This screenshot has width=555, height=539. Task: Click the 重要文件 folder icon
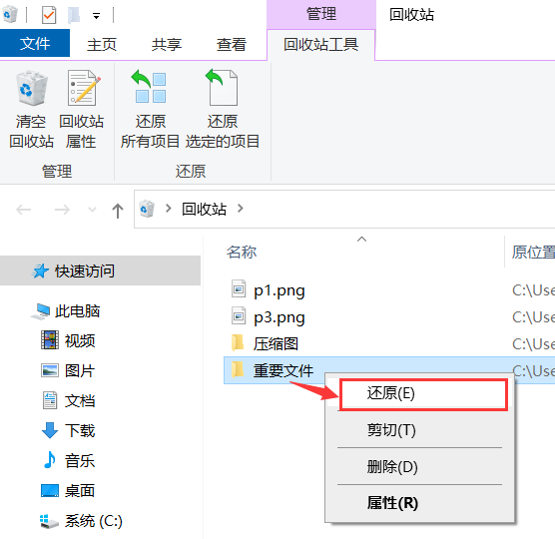(x=238, y=369)
